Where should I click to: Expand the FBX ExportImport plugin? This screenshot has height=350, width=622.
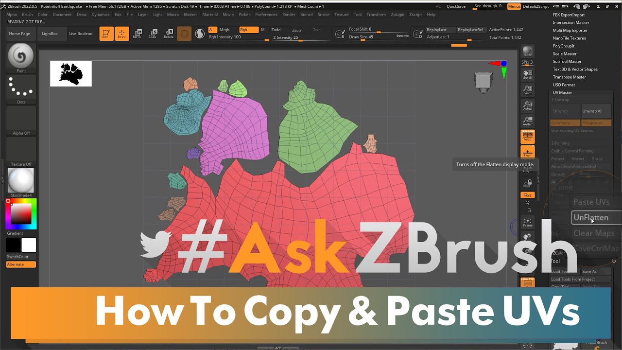tap(569, 15)
